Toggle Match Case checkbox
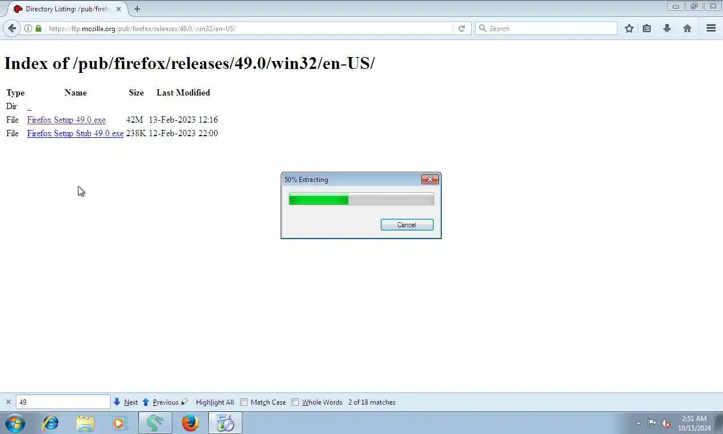Viewport: 723px width, 434px height. coord(244,402)
